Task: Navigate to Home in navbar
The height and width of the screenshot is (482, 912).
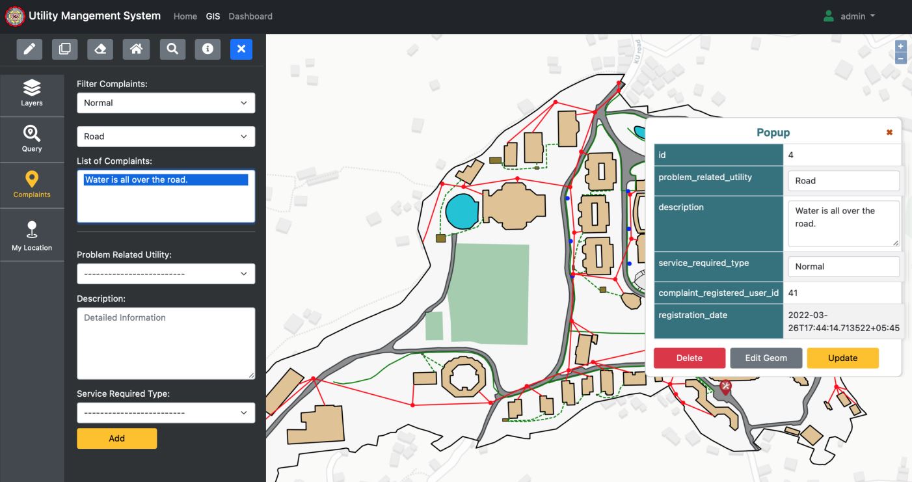Action: click(185, 16)
